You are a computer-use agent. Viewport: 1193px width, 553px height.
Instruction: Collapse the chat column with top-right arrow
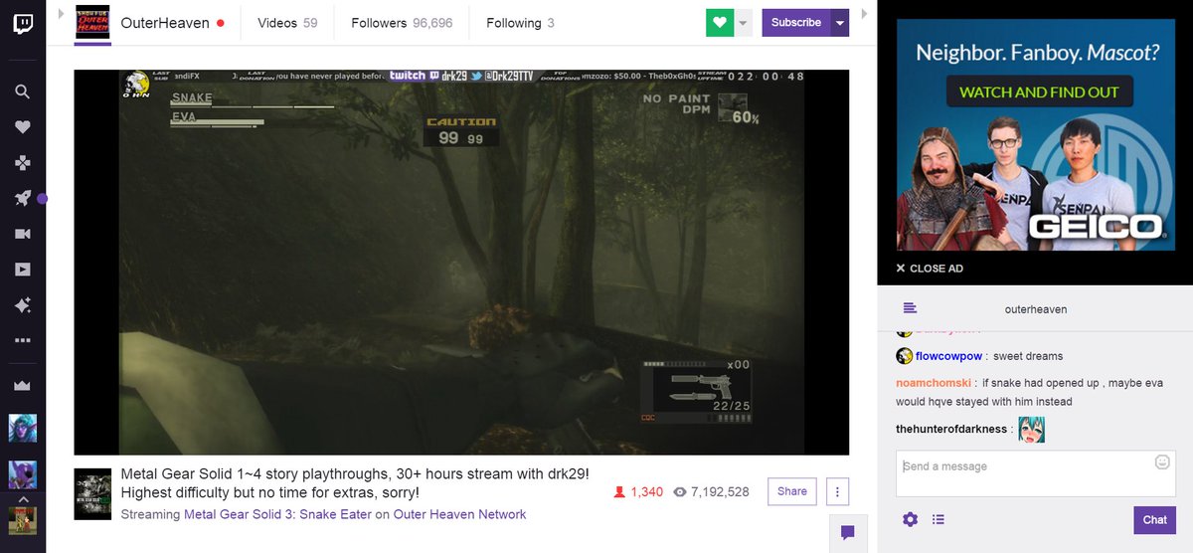864,14
